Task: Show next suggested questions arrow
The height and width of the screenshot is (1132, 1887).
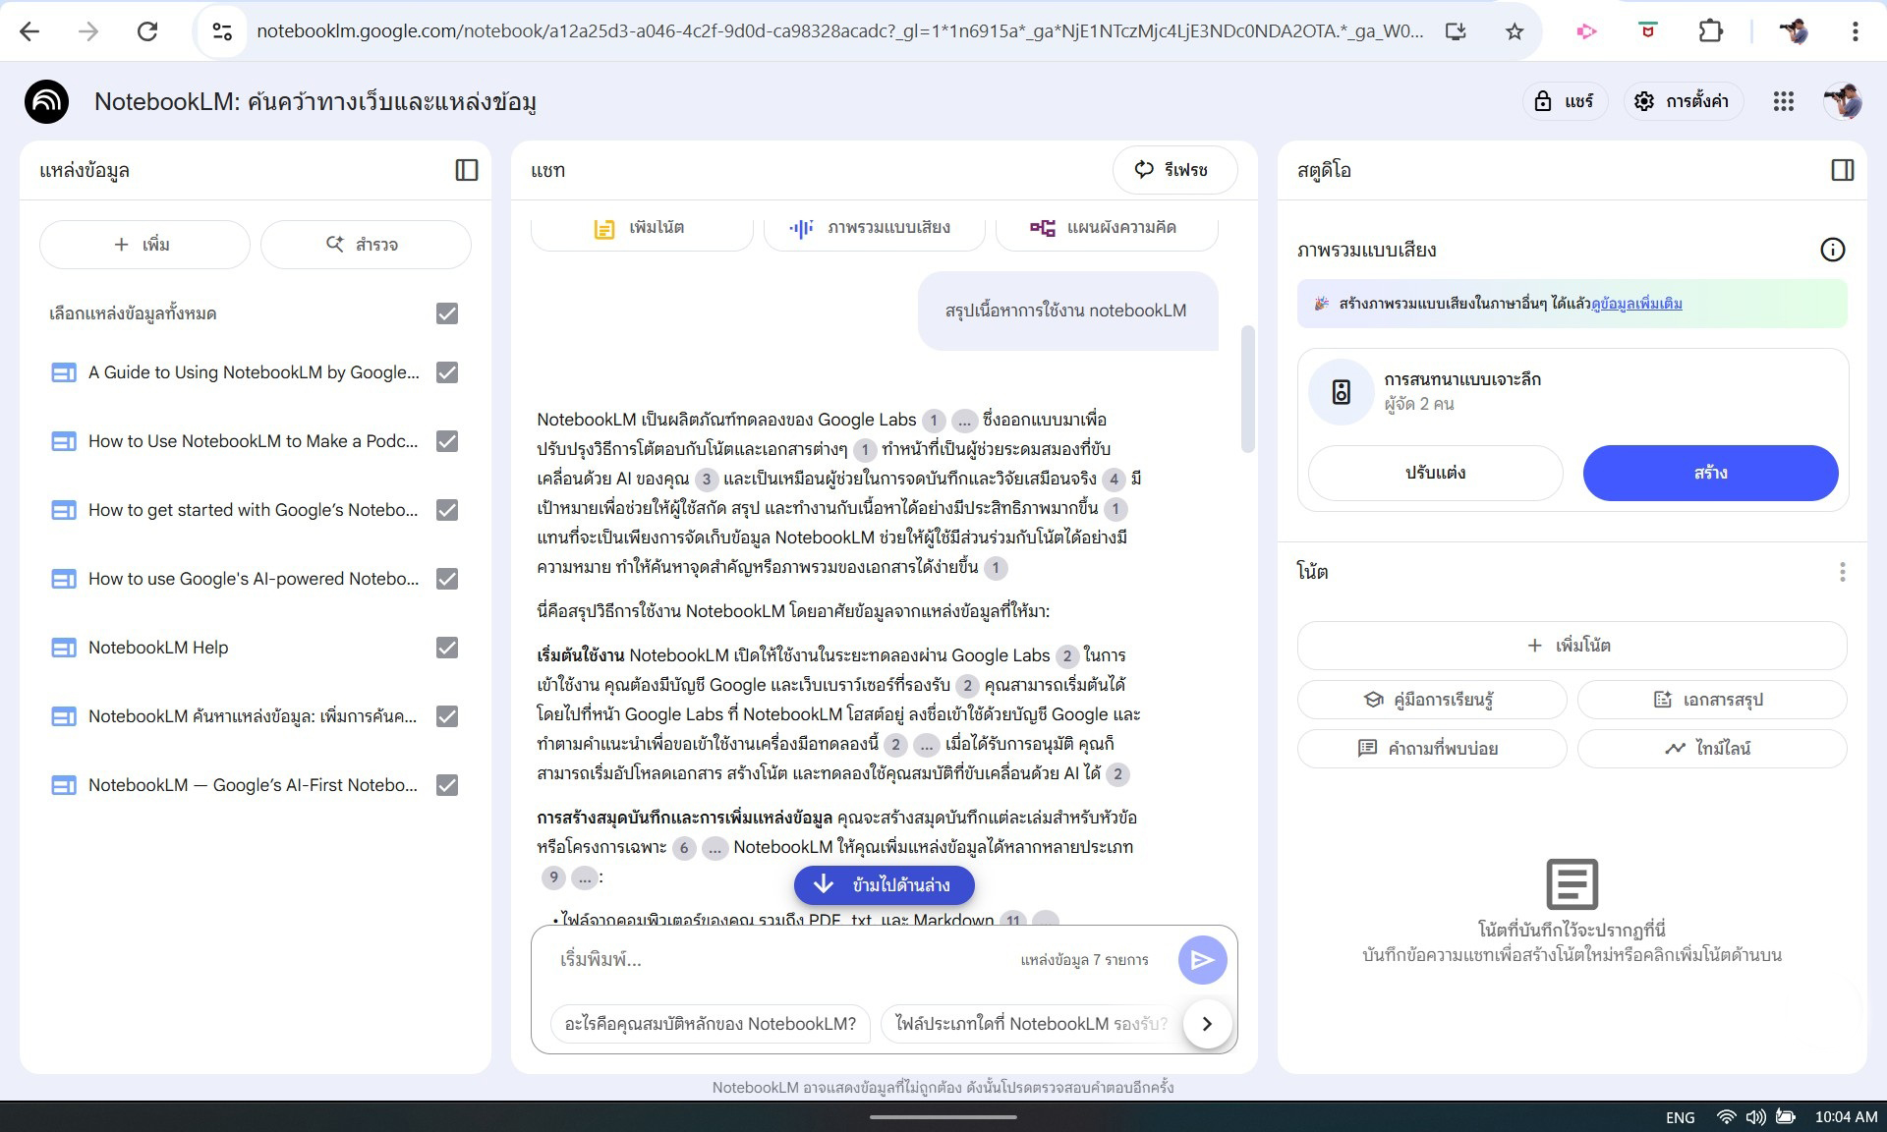Action: (1207, 1024)
